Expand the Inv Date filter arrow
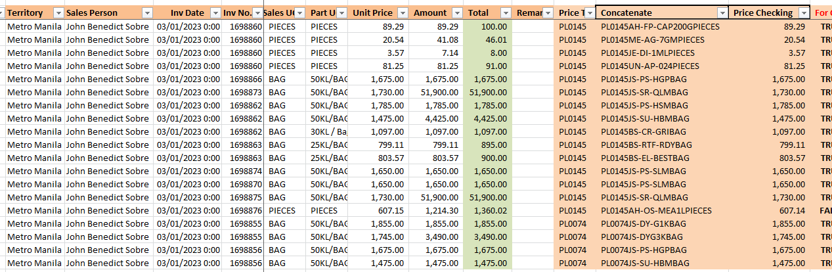 215,13
